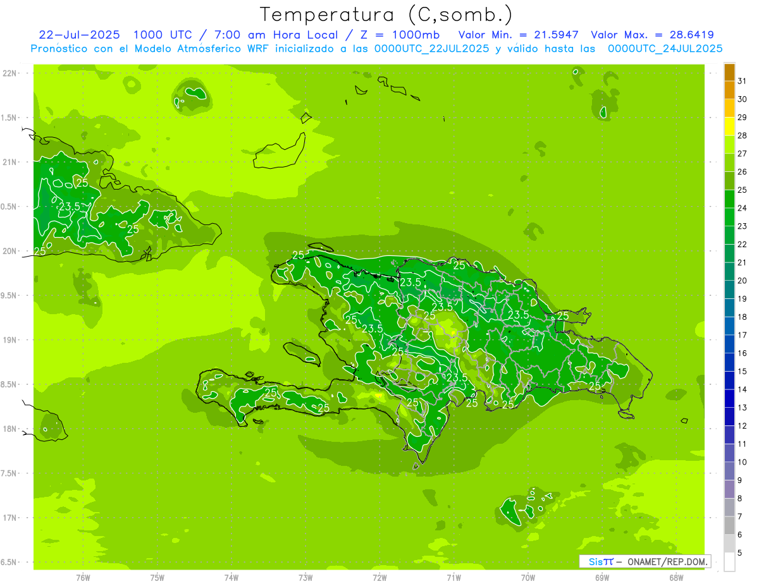Click the "70W" longitude label
The height and width of the screenshot is (586, 759).
[x=528, y=578]
